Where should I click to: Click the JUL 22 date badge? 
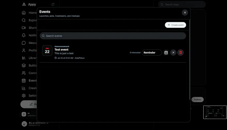click(47, 51)
